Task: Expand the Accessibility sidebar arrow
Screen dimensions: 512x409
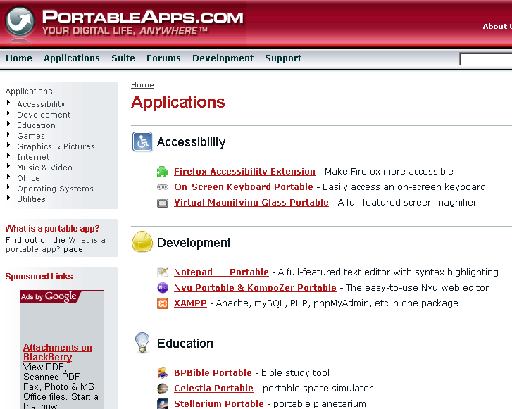Action: 8,103
